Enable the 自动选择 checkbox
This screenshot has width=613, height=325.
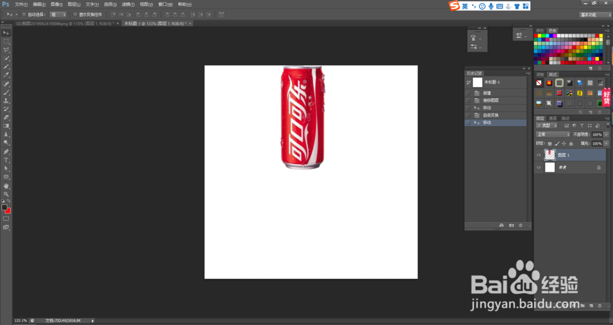[24, 15]
